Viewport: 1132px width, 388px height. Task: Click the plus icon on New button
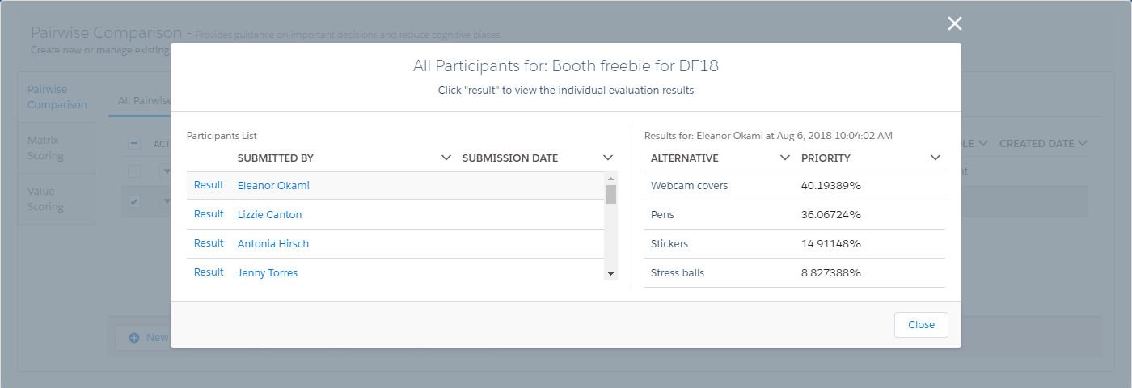coord(134,337)
